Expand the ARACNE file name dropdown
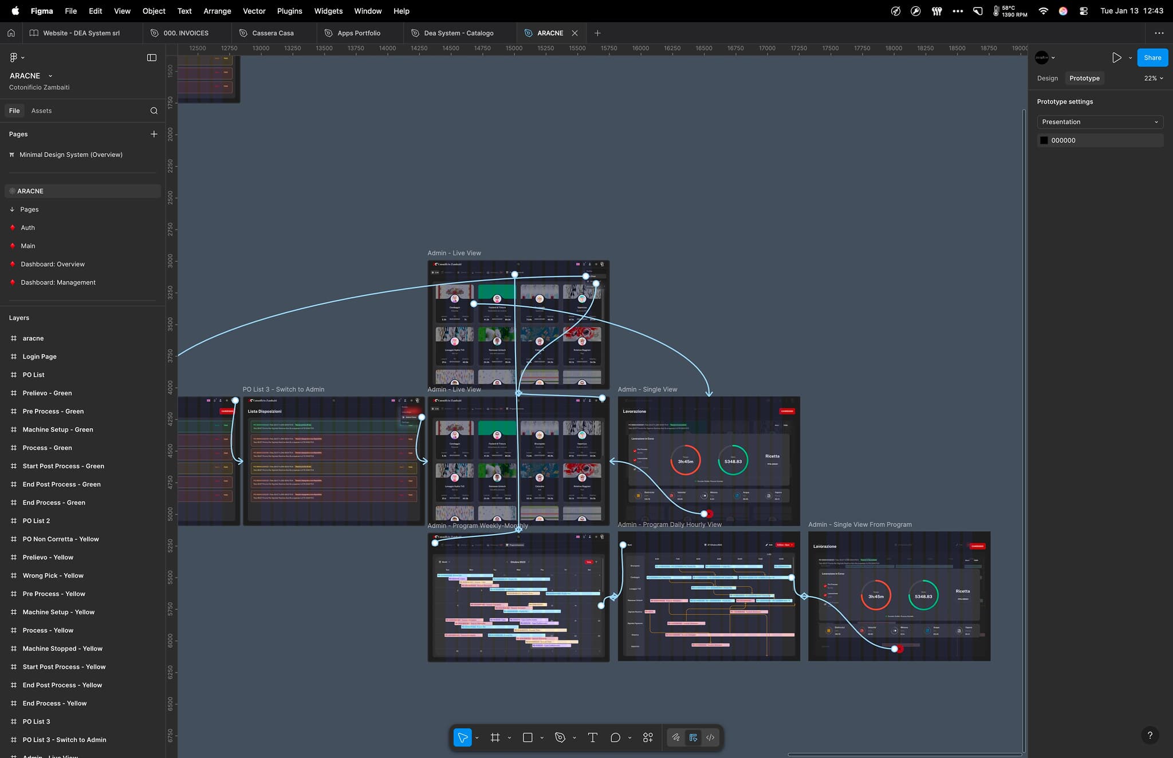The image size is (1173, 758). pyautogui.click(x=50, y=76)
